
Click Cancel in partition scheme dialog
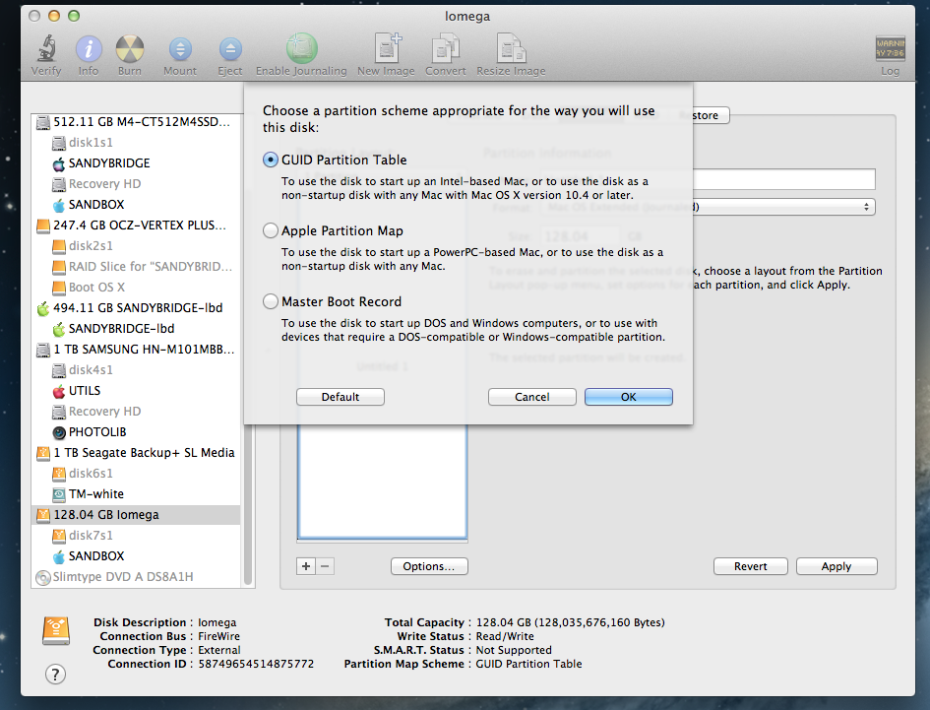[x=532, y=397]
